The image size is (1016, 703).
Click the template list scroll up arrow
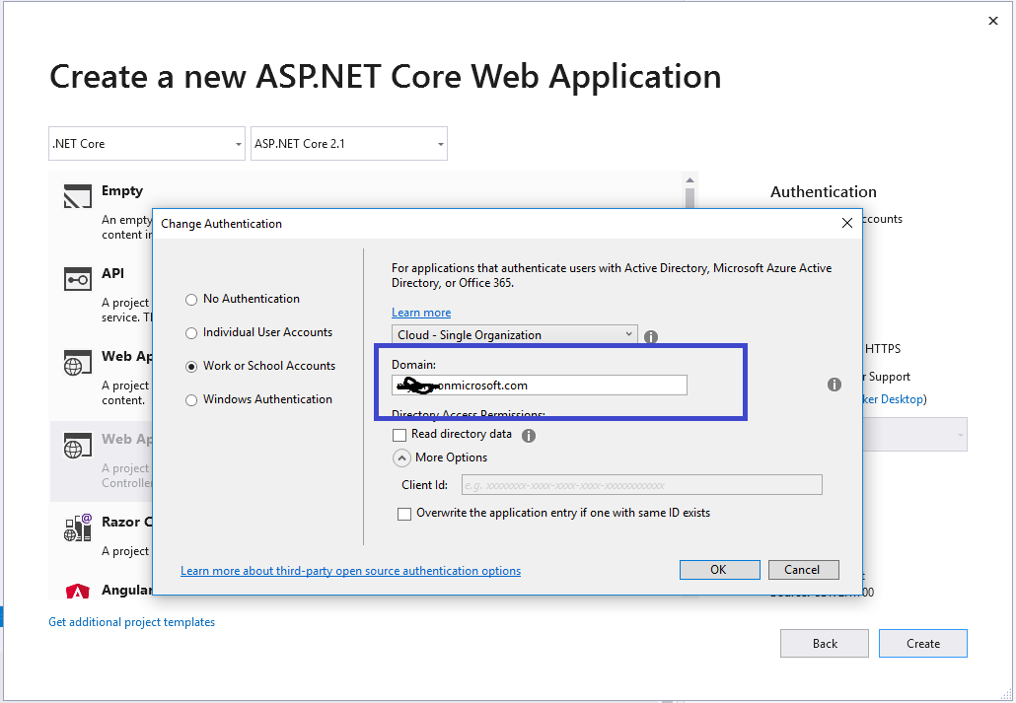[689, 180]
